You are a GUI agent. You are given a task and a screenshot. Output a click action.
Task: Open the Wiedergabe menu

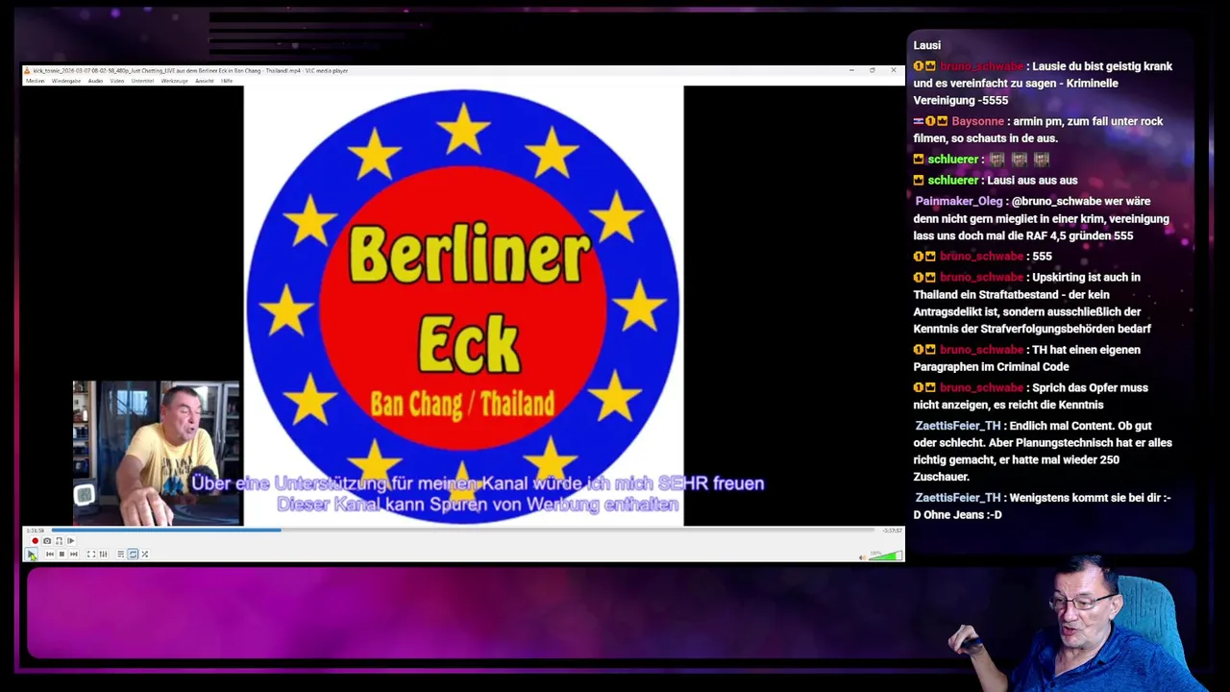click(66, 81)
